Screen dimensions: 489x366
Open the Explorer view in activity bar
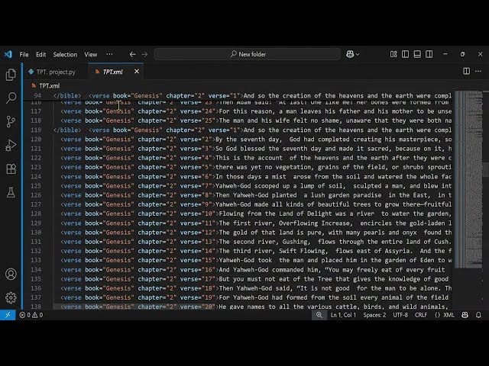tap(11, 75)
